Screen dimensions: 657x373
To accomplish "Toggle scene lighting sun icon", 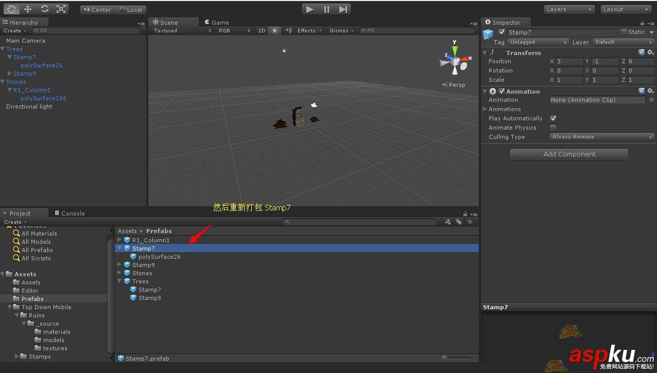I will pos(274,30).
